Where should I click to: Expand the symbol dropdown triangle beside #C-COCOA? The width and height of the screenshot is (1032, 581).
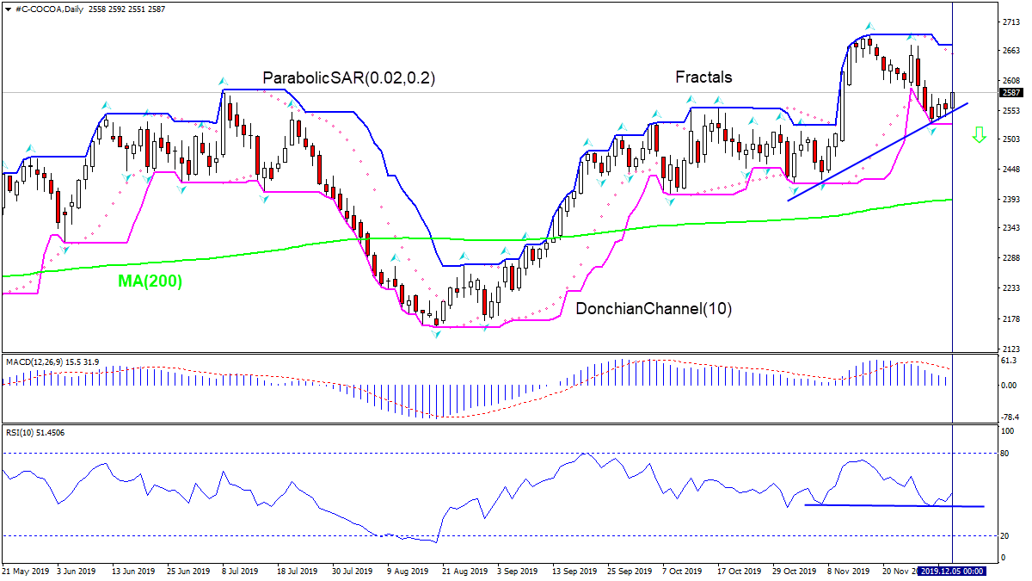9,9
